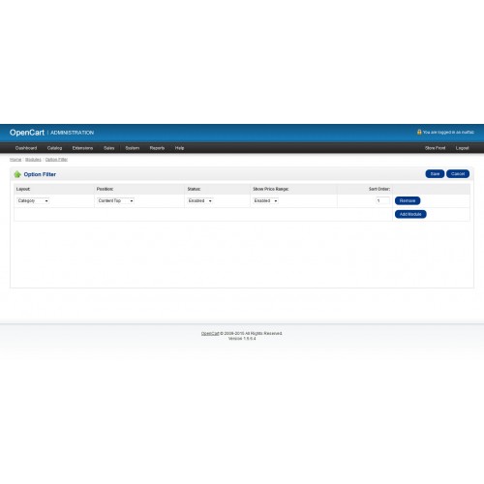Click the Add Module button
This screenshot has height=484, width=484.
point(410,214)
